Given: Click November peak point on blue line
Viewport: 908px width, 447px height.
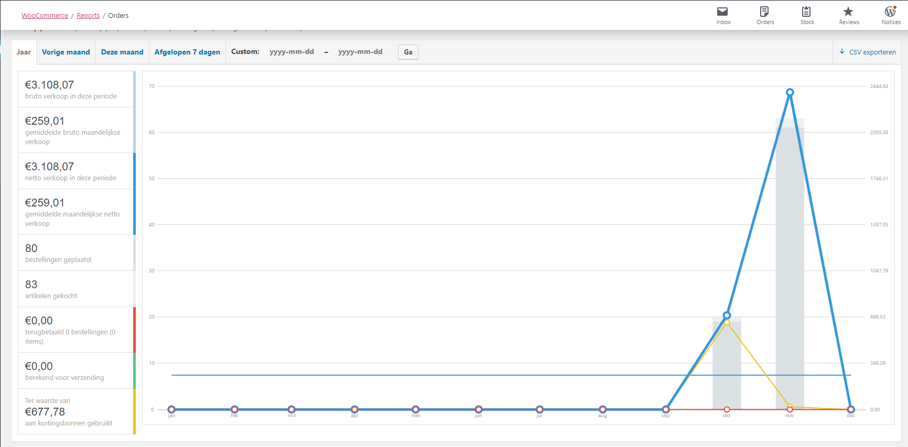Looking at the screenshot, I should click(x=790, y=92).
